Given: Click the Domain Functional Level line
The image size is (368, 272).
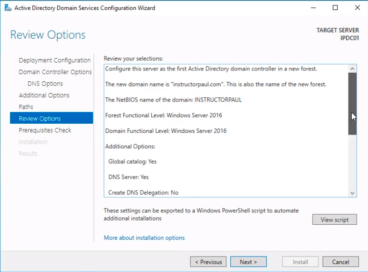Looking at the screenshot, I should [x=166, y=131].
